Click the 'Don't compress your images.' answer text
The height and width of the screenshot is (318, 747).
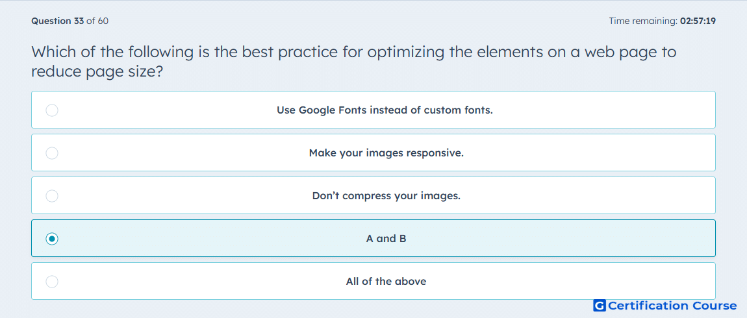pyautogui.click(x=386, y=195)
